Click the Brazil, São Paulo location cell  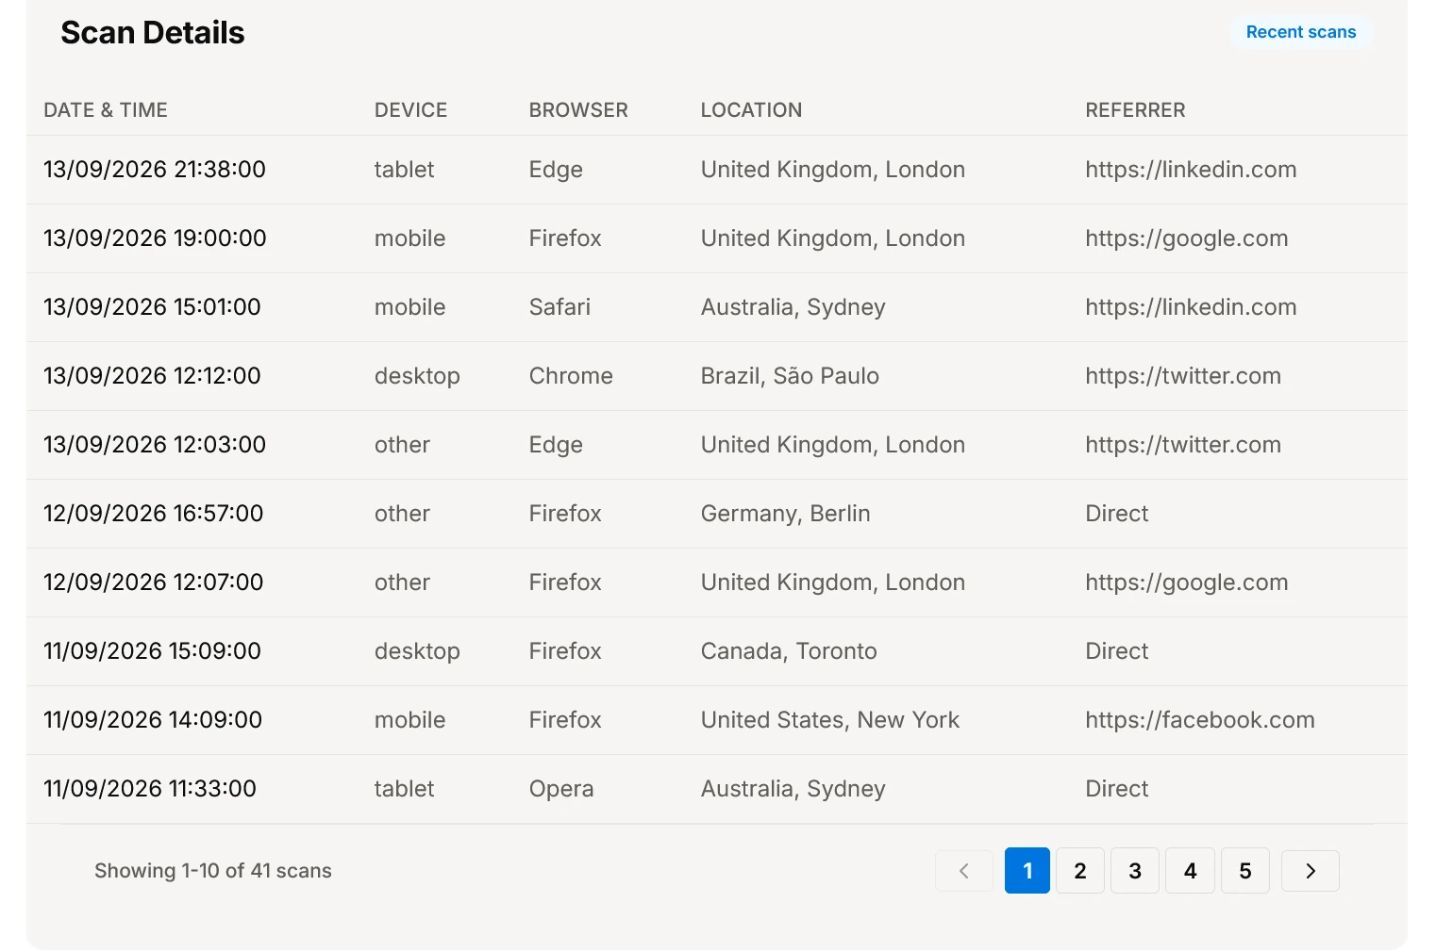[x=790, y=376]
